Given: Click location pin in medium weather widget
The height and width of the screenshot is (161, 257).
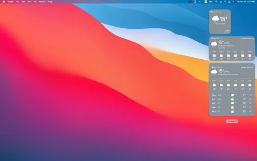Looking at the screenshot, I should 212,38.
